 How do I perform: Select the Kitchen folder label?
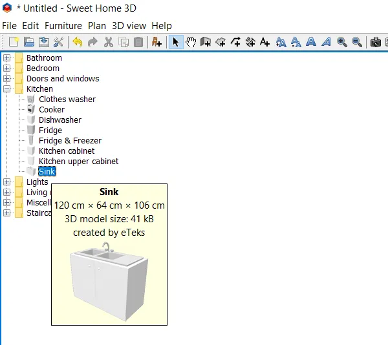tap(39, 89)
